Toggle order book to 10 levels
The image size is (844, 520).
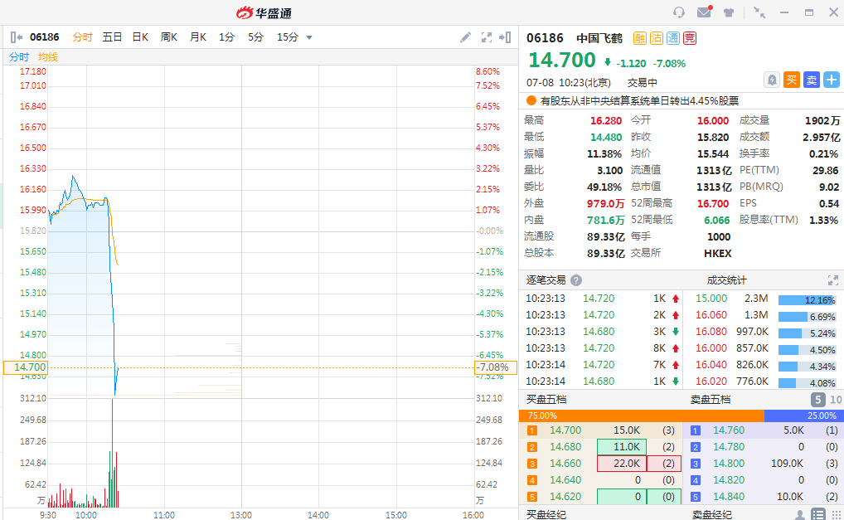click(835, 400)
